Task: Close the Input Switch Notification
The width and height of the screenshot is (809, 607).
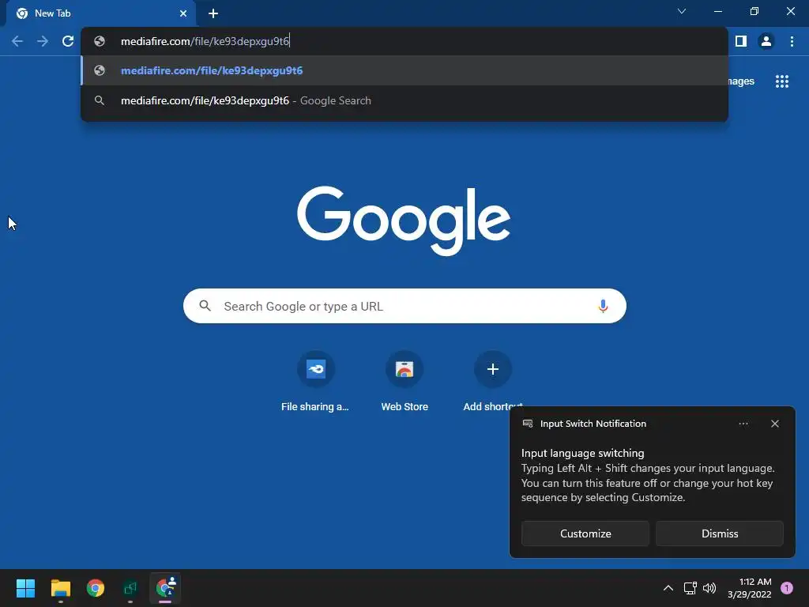Action: click(x=775, y=424)
